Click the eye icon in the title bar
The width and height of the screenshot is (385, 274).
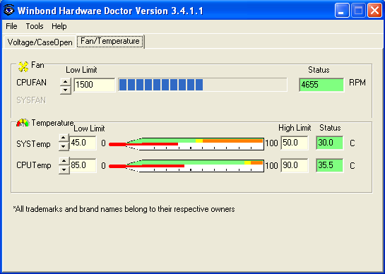(9, 11)
